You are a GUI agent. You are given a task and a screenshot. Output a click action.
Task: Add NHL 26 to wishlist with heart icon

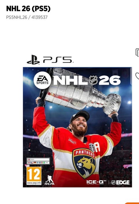click(x=137, y=76)
